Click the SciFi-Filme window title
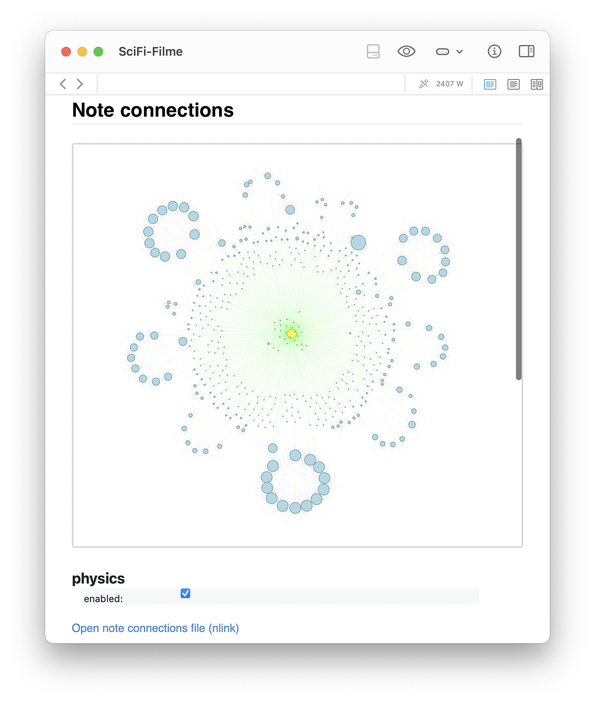The image size is (595, 703). click(x=150, y=52)
